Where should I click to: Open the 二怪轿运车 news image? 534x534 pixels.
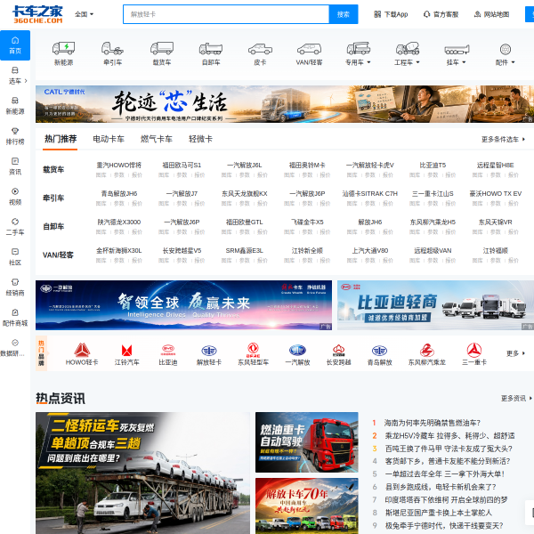pyautogui.click(x=142, y=473)
